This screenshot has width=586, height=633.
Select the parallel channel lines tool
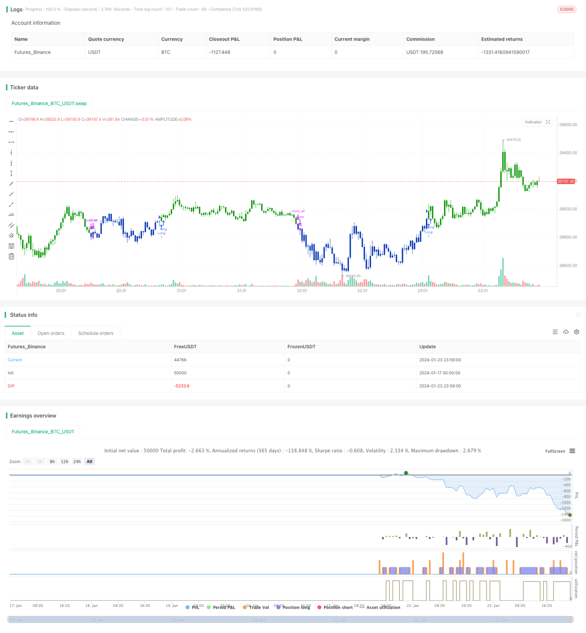pos(11,225)
